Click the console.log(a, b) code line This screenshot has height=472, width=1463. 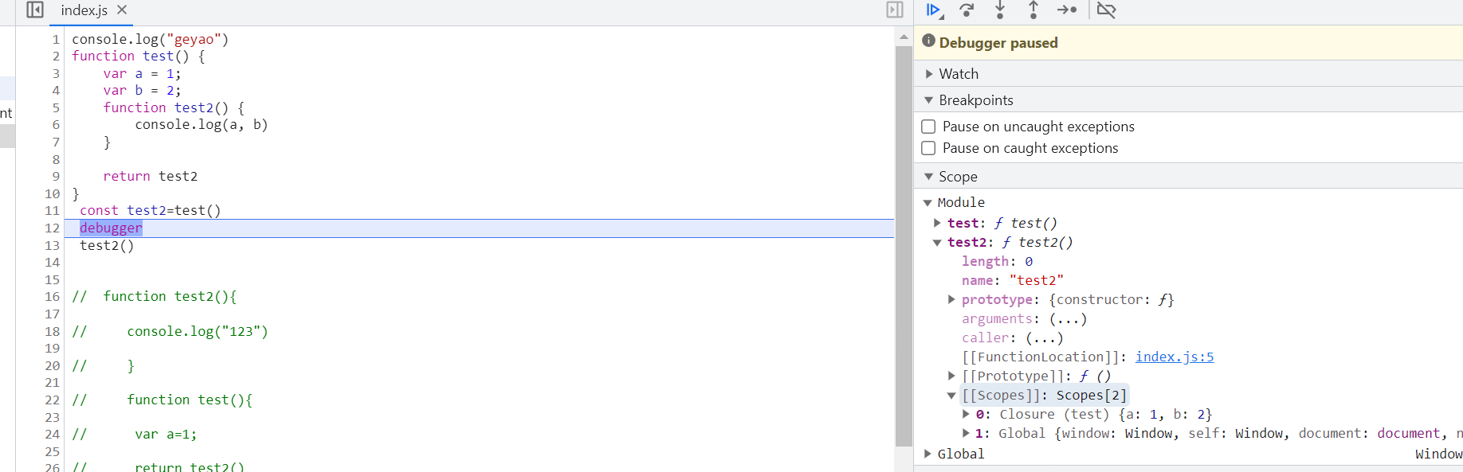[x=202, y=125]
